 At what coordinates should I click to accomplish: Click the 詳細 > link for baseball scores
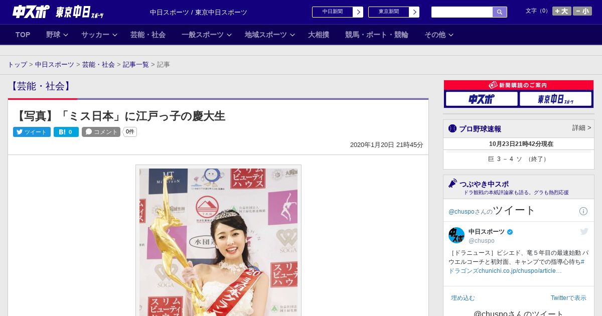tap(581, 128)
